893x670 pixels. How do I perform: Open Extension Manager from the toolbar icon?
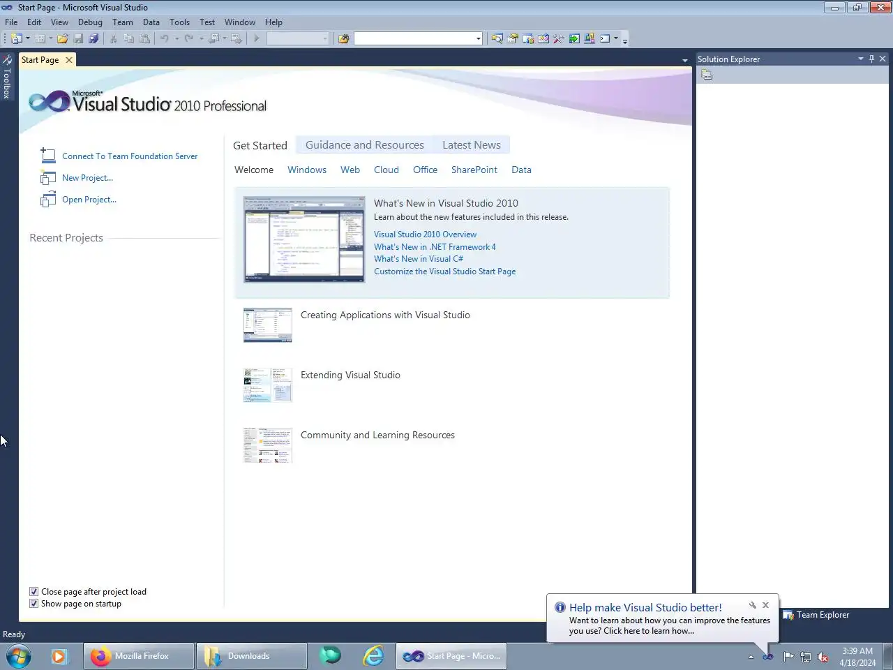590,38
